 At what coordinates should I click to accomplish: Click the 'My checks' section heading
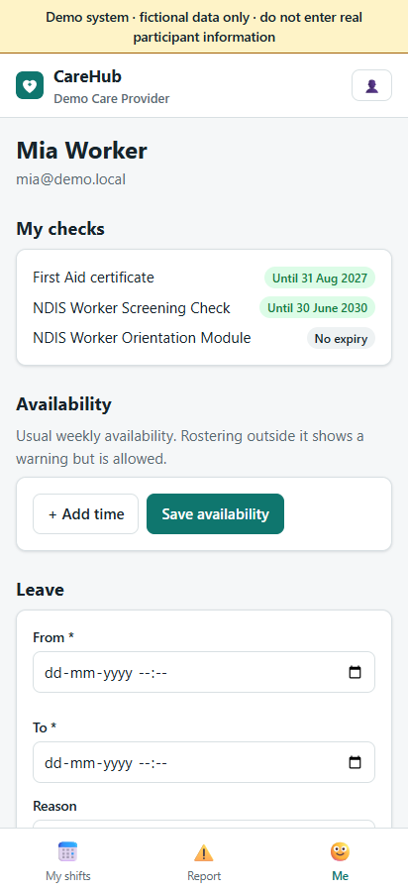coord(60,229)
